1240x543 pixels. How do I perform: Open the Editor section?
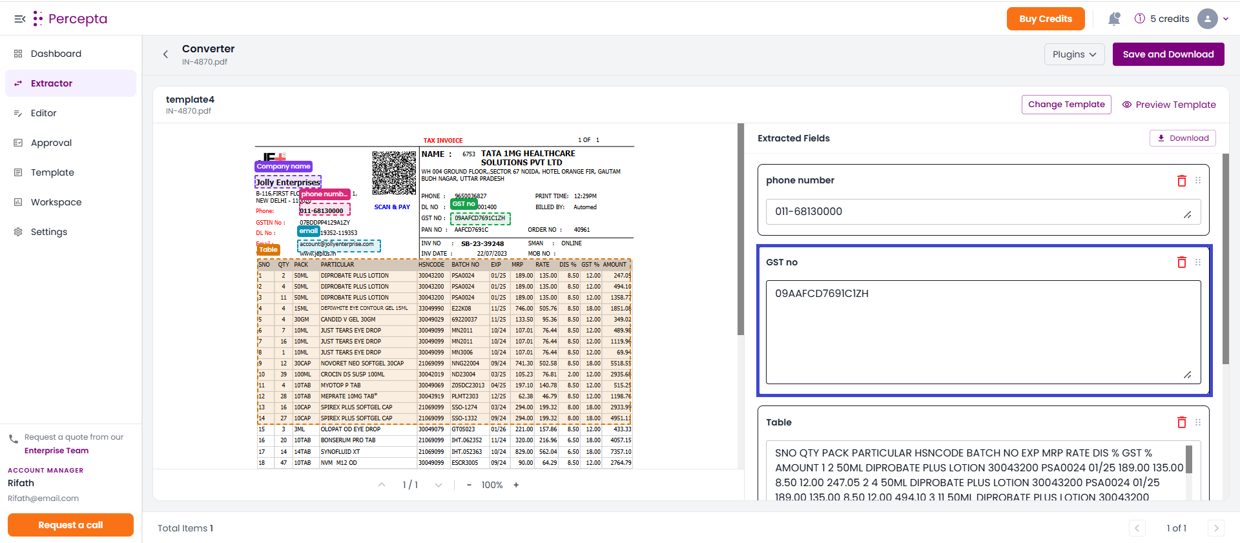point(71,113)
